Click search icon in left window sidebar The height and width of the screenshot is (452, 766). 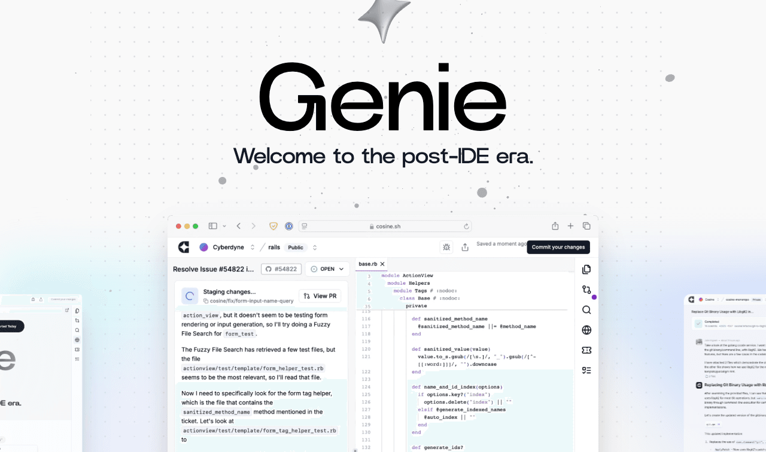tap(77, 330)
